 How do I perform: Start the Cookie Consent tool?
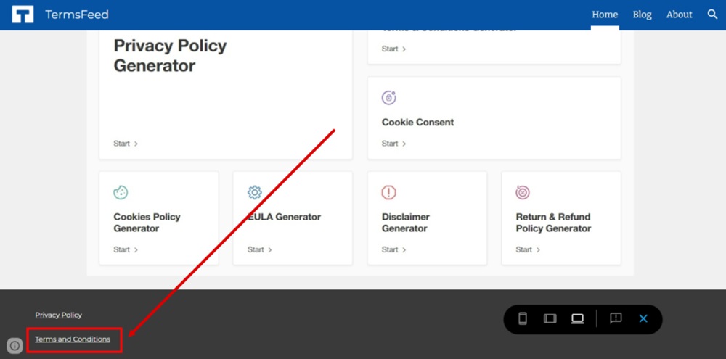click(x=394, y=144)
